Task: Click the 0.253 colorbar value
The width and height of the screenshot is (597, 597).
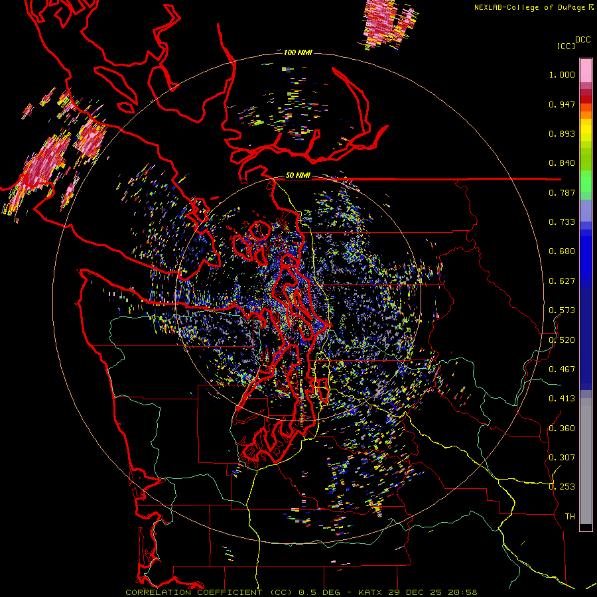Action: [562, 487]
